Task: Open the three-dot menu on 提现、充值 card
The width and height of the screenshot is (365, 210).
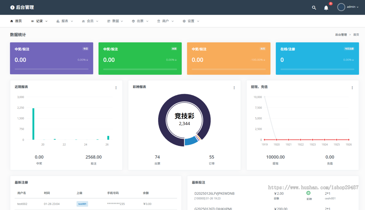Action: (x=352, y=88)
